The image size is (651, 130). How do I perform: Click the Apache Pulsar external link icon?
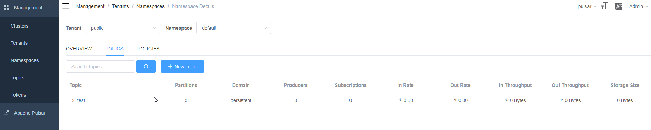coord(6,113)
